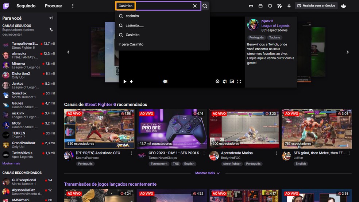
Task: Open GuiExceptional recommended channel
Action: pyautogui.click(x=28, y=182)
